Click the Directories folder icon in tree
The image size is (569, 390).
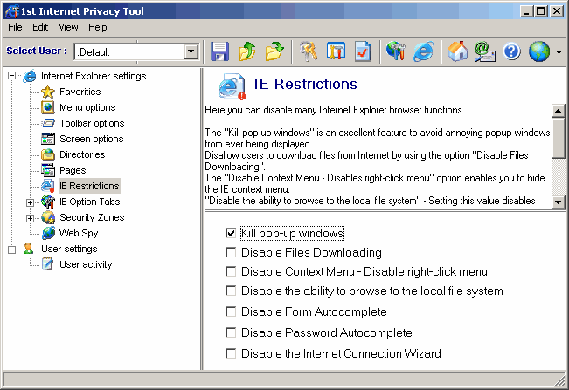48,154
